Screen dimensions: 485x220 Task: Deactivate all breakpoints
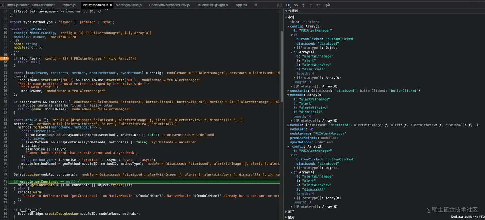click(x=328, y=5)
